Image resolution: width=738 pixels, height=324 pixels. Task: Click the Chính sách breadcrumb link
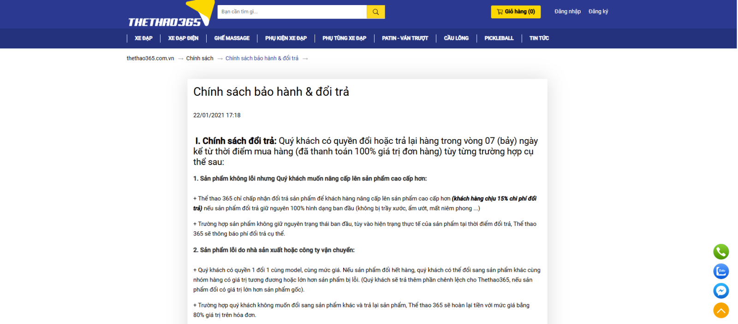(200, 59)
